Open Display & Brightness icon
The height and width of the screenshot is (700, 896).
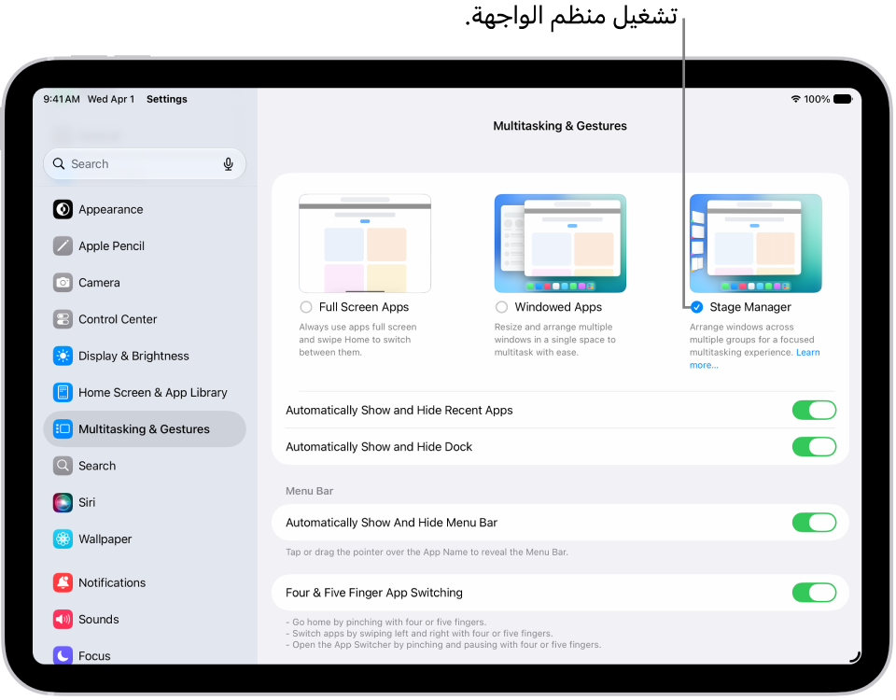click(63, 356)
